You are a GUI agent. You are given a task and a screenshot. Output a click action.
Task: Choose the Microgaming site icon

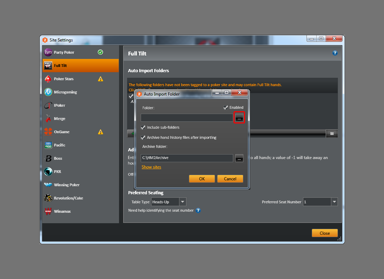[x=48, y=92]
